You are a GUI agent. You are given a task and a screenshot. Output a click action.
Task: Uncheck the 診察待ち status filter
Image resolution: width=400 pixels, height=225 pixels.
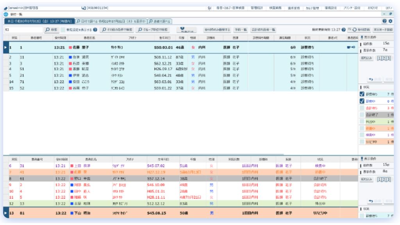[361, 94]
